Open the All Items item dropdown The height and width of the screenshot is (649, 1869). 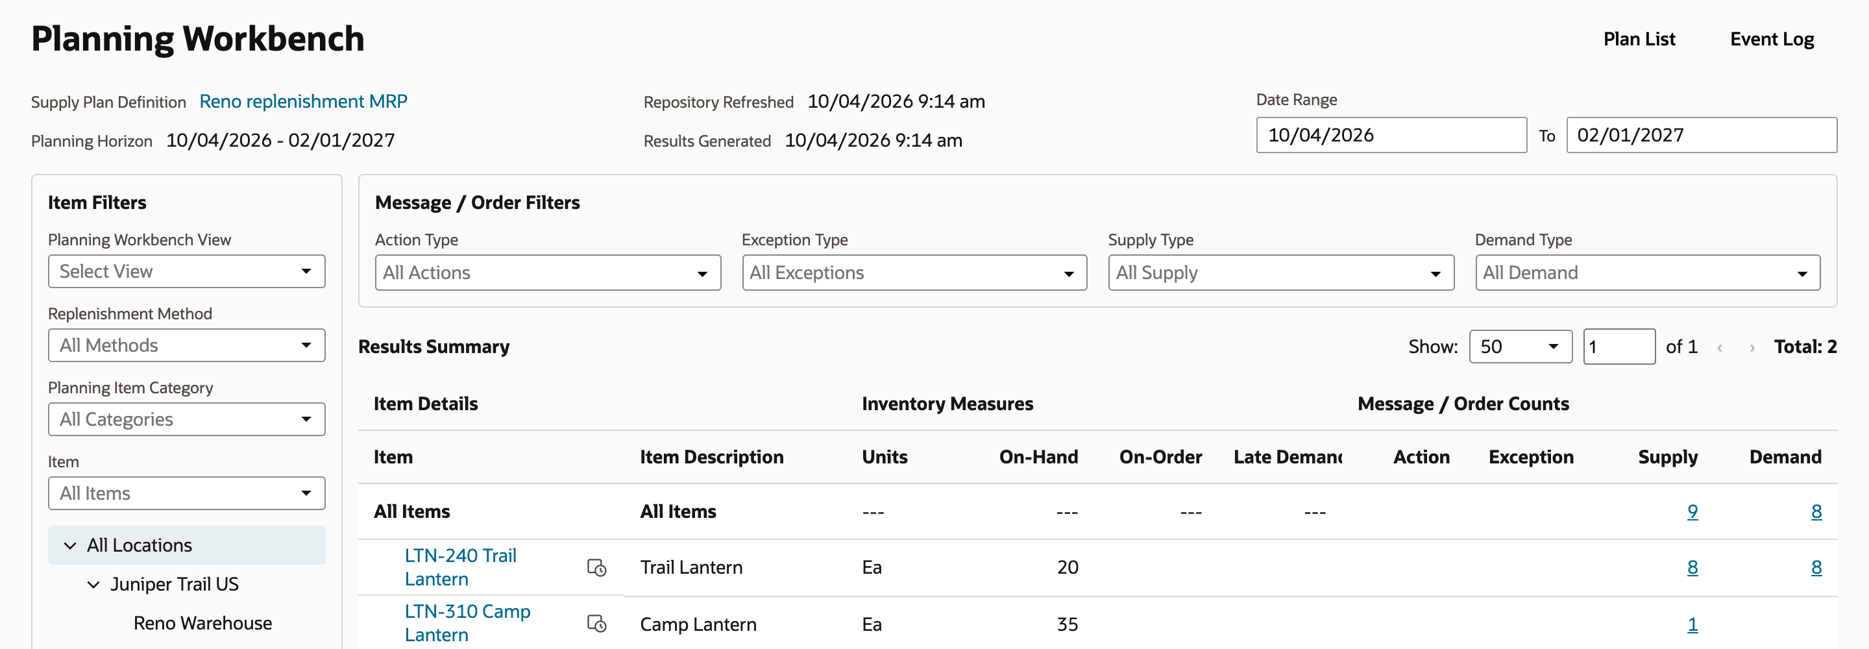pos(186,494)
